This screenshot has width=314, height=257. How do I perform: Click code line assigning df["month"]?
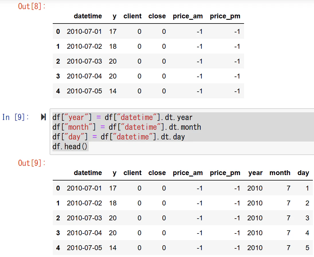click(127, 127)
